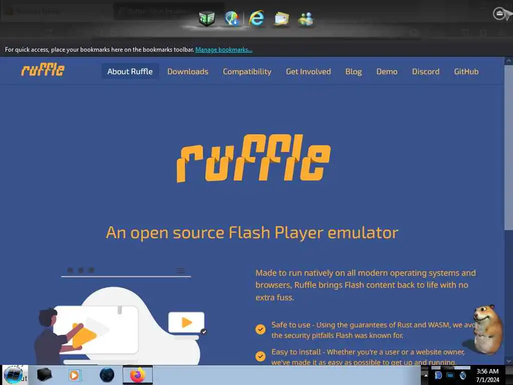Click the hamster desktop mascot
The image size is (513, 385).
(487, 330)
